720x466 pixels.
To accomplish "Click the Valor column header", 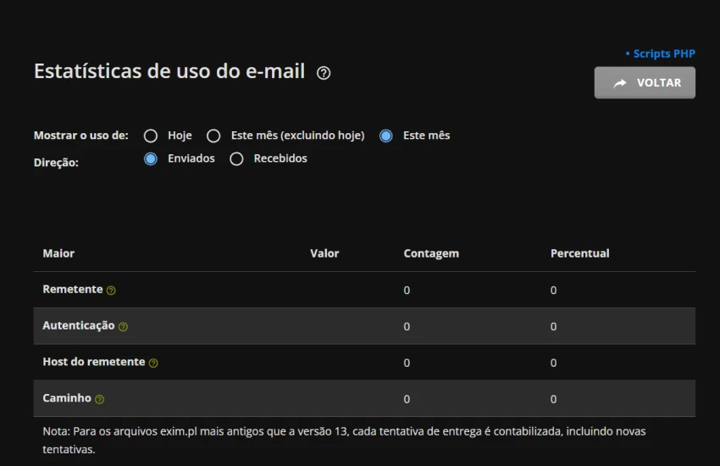I will pos(324,253).
